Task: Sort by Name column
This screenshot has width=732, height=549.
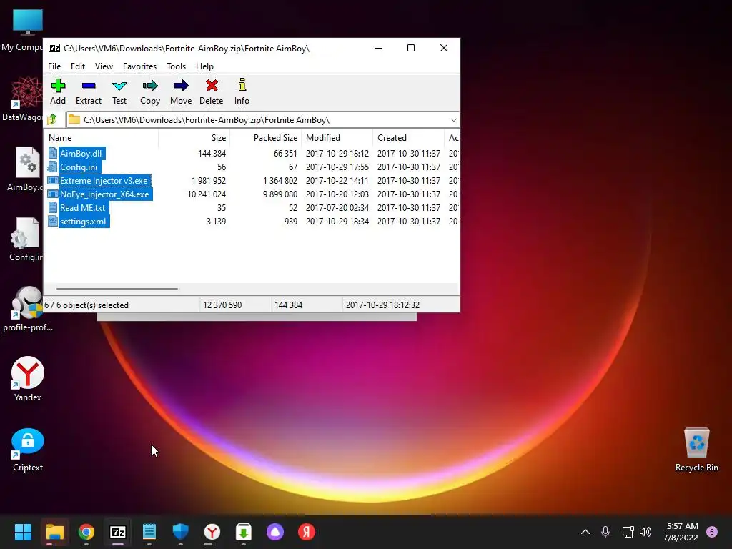Action: click(102, 138)
